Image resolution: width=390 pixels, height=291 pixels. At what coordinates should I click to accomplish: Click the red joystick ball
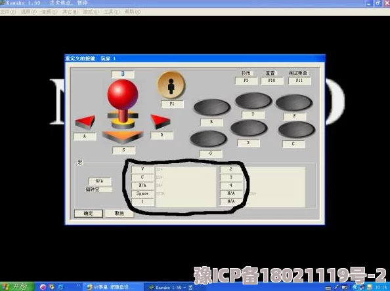click(123, 94)
